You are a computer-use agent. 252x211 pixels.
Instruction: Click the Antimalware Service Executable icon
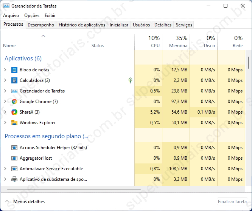coord(14,169)
